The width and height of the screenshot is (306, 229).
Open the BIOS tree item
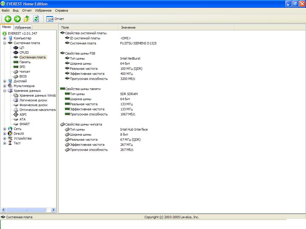click(x=23, y=76)
